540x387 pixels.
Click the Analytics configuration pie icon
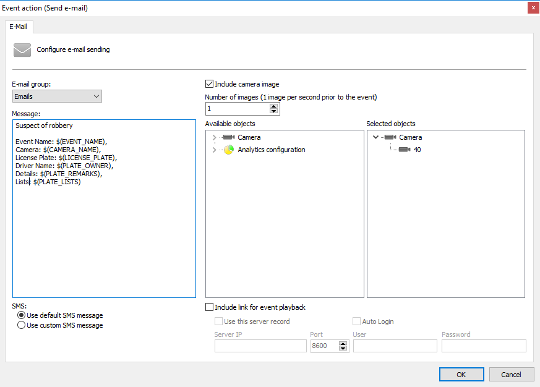click(229, 150)
